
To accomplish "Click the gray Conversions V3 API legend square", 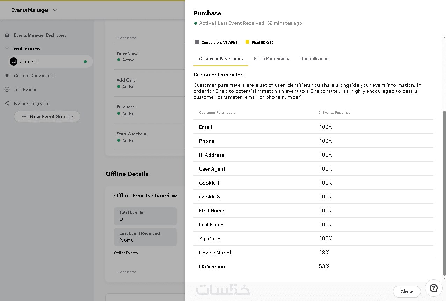I will tap(197, 42).
